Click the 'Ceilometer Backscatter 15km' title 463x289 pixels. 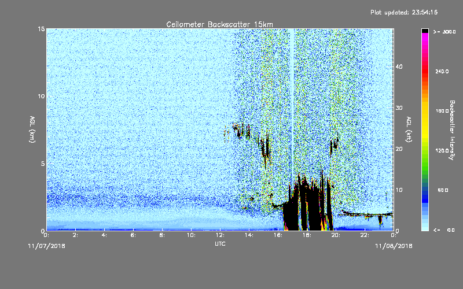(219, 24)
